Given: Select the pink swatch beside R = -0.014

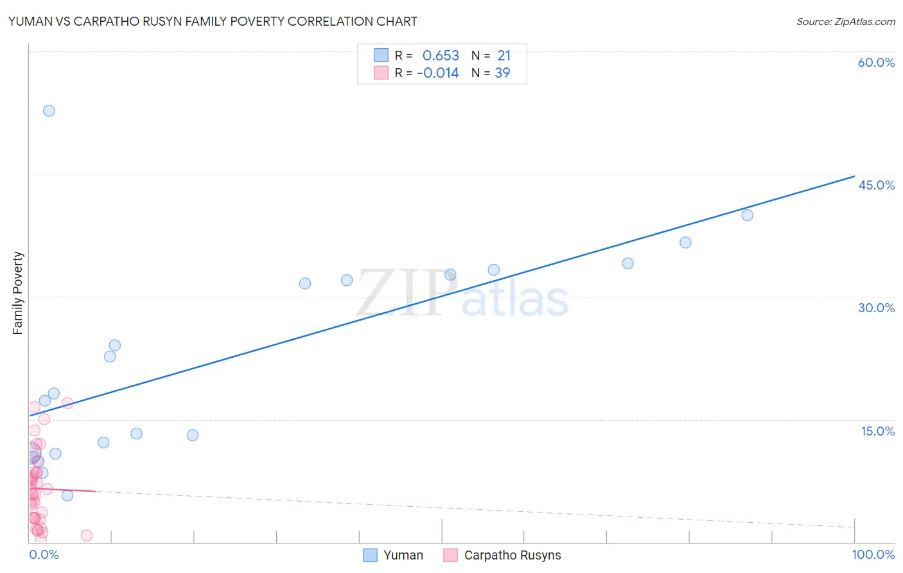Looking at the screenshot, I should coord(381,73).
